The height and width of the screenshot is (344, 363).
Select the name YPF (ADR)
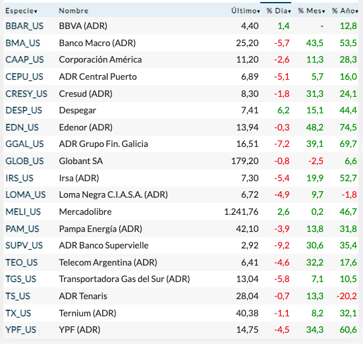pos(80,330)
